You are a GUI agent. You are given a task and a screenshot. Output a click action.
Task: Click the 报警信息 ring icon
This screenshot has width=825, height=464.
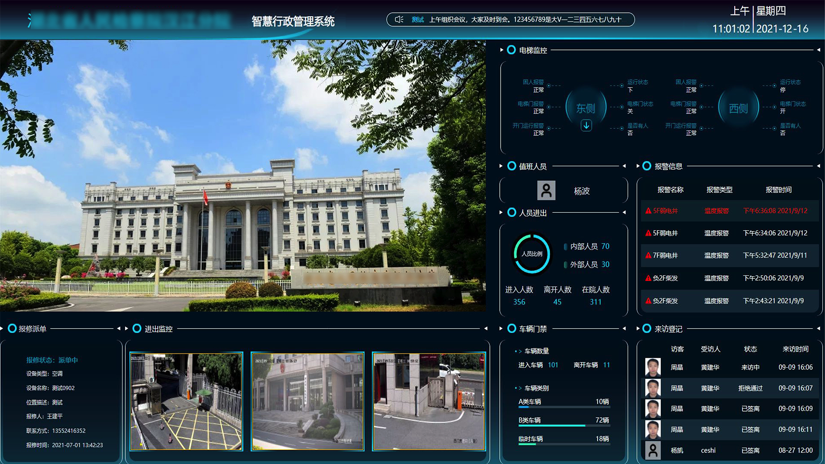(x=647, y=166)
